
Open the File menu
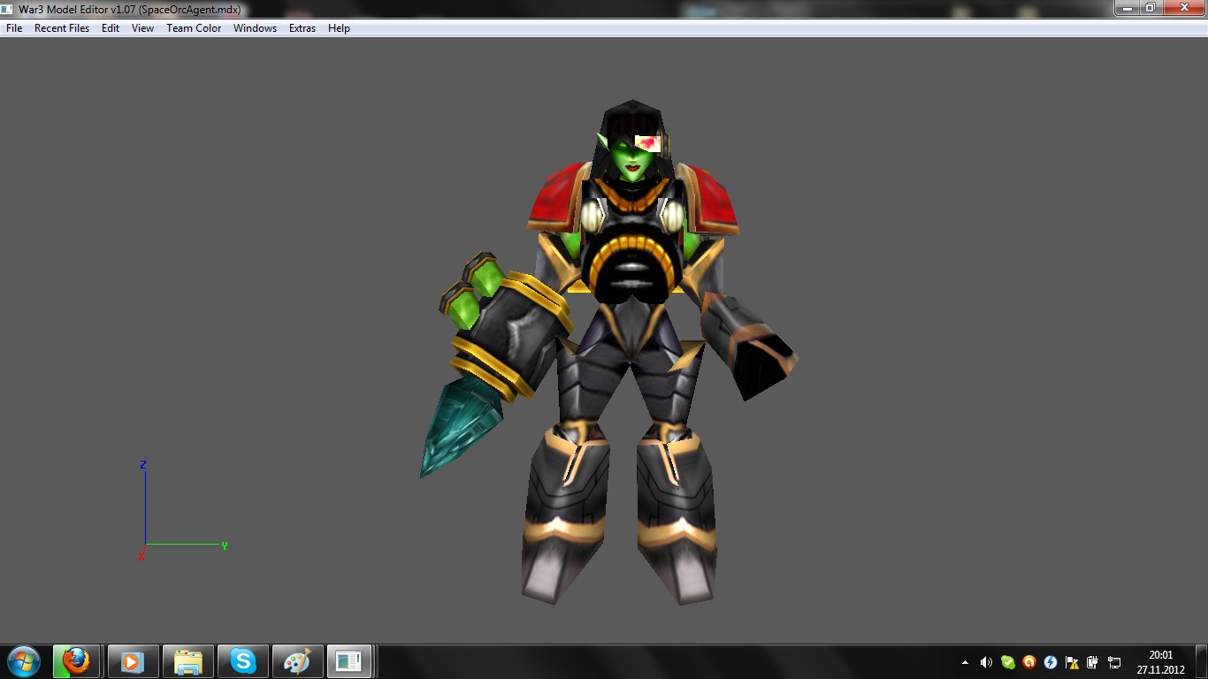point(14,28)
